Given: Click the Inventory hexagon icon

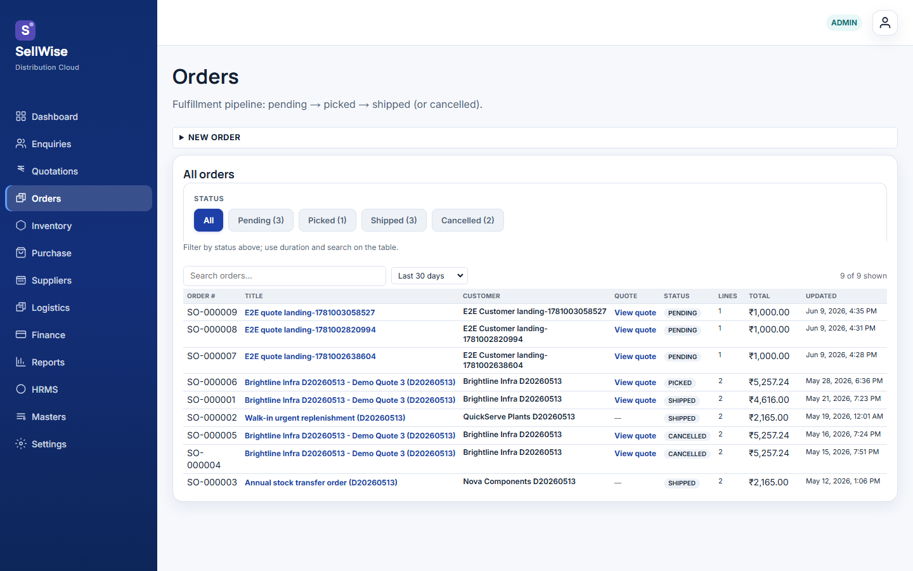Looking at the screenshot, I should pyautogui.click(x=21, y=225).
